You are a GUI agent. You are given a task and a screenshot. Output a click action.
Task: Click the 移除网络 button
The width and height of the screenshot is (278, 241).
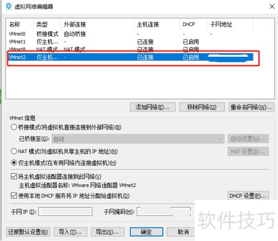pyautogui.click(x=202, y=107)
